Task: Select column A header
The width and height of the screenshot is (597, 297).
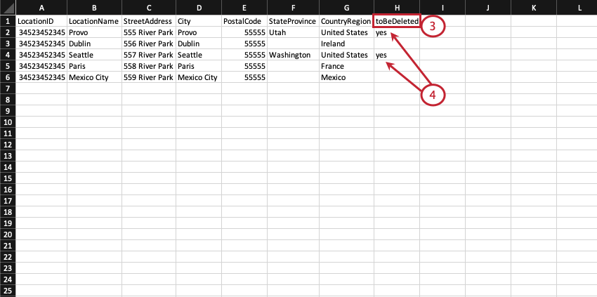Action: coord(41,7)
